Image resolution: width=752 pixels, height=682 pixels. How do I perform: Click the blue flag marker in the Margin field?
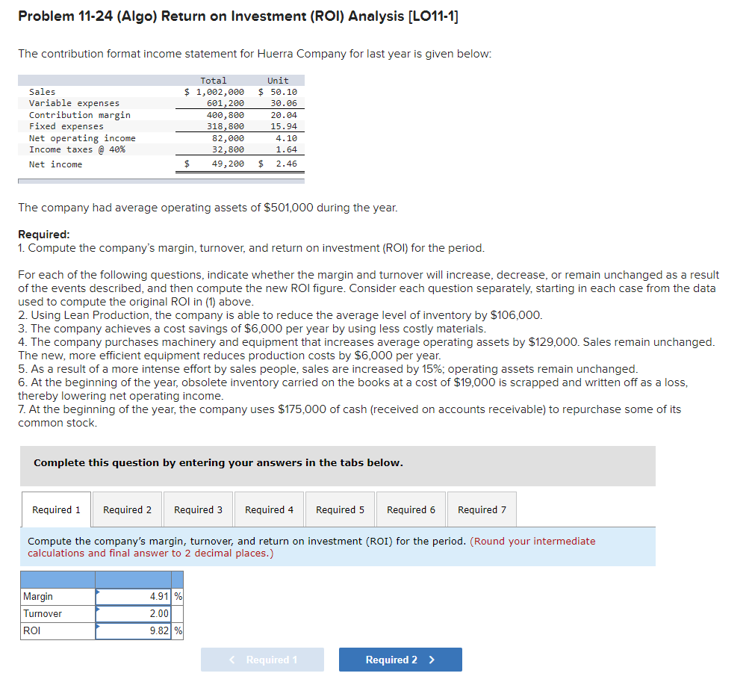tap(98, 592)
